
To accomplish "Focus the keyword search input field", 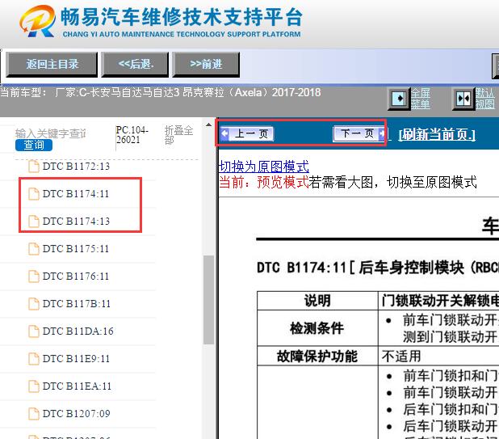I will 51,133.
